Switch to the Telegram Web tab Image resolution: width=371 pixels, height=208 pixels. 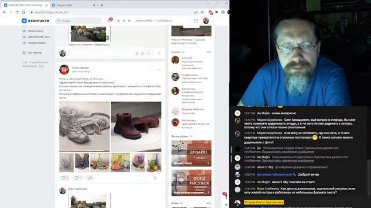pyautogui.click(x=72, y=5)
